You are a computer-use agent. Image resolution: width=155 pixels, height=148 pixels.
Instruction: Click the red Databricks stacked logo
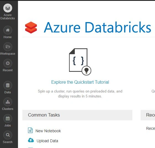[31, 27]
